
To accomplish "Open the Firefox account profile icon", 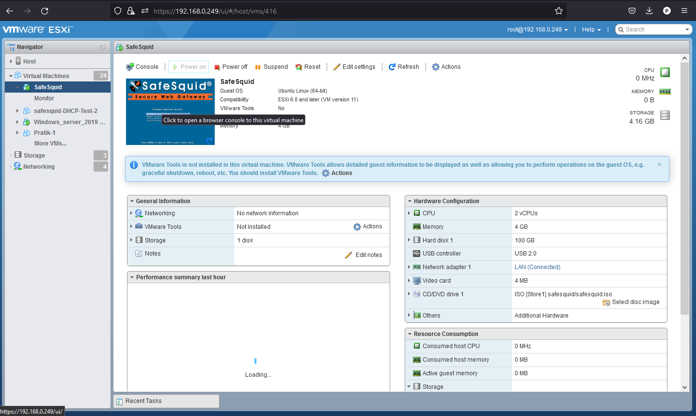I will point(667,11).
